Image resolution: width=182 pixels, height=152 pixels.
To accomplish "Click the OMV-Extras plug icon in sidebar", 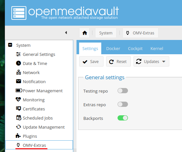I will (x=18, y=145).
